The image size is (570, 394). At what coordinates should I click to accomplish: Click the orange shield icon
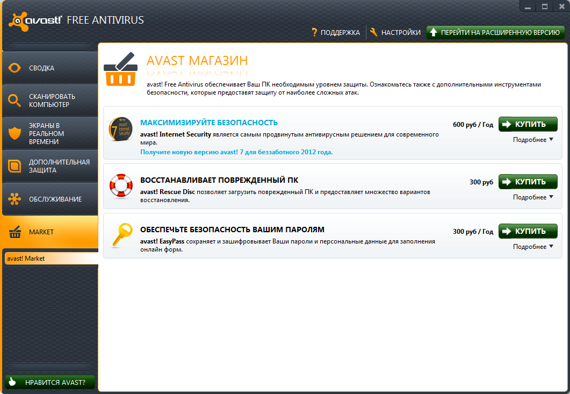15,133
